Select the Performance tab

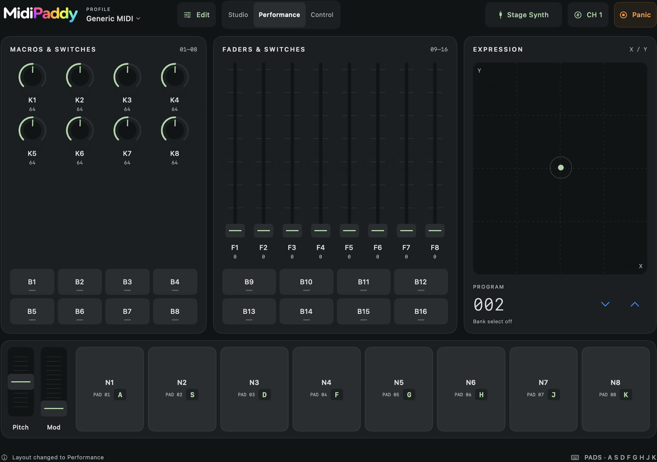279,15
